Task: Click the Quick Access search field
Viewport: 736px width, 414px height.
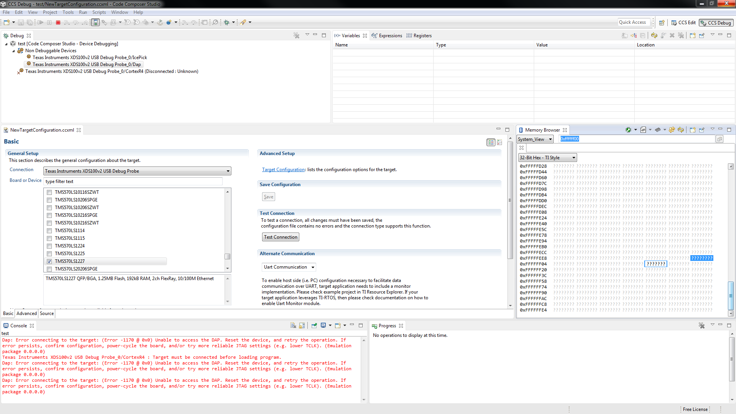Action: click(634, 22)
